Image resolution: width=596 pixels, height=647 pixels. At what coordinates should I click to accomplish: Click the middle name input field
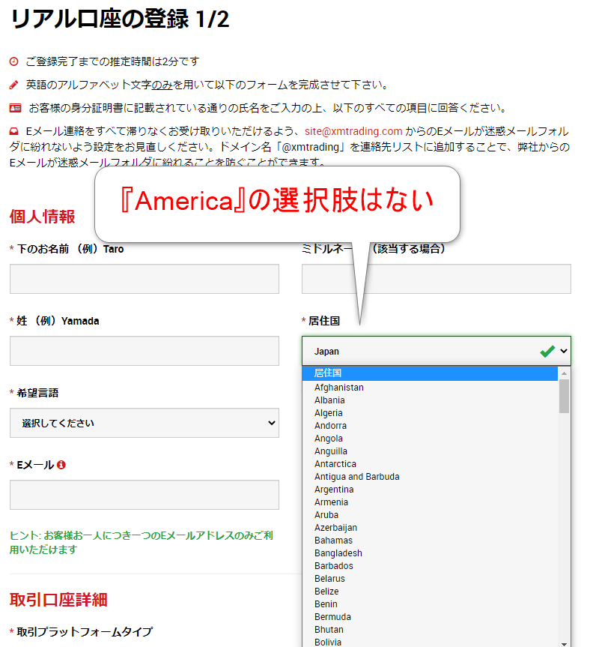436,279
